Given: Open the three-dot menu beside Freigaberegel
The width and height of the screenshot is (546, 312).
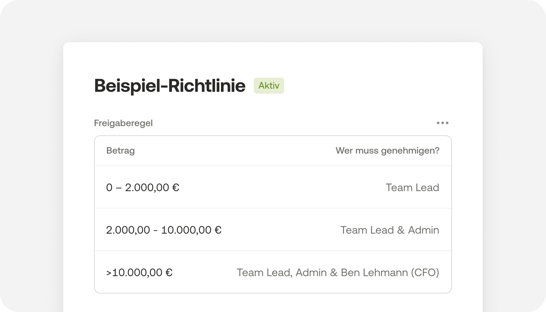Looking at the screenshot, I should point(442,123).
